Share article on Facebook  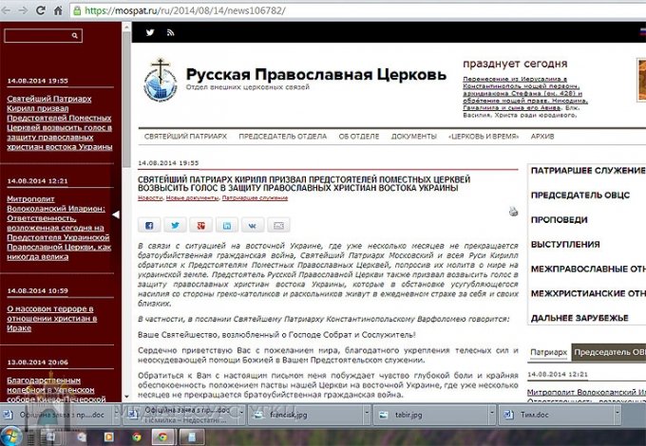tap(149, 225)
